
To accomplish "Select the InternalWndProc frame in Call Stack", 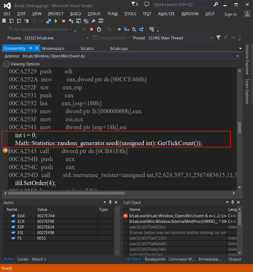I will pyautogui.click(x=180, y=221).
